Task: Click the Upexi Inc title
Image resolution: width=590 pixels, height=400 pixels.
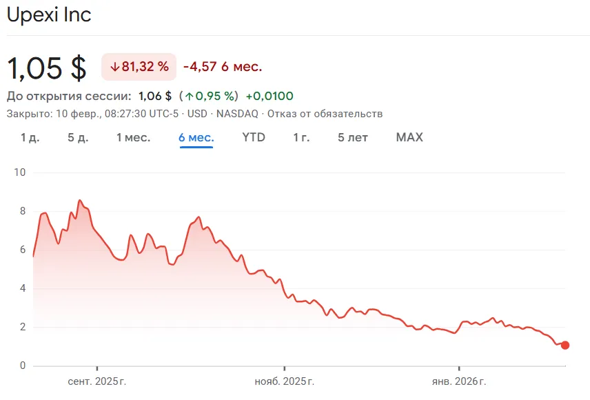Action: tap(49, 15)
